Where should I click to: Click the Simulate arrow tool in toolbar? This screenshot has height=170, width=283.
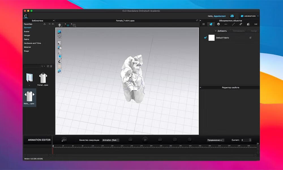(x=59, y=25)
